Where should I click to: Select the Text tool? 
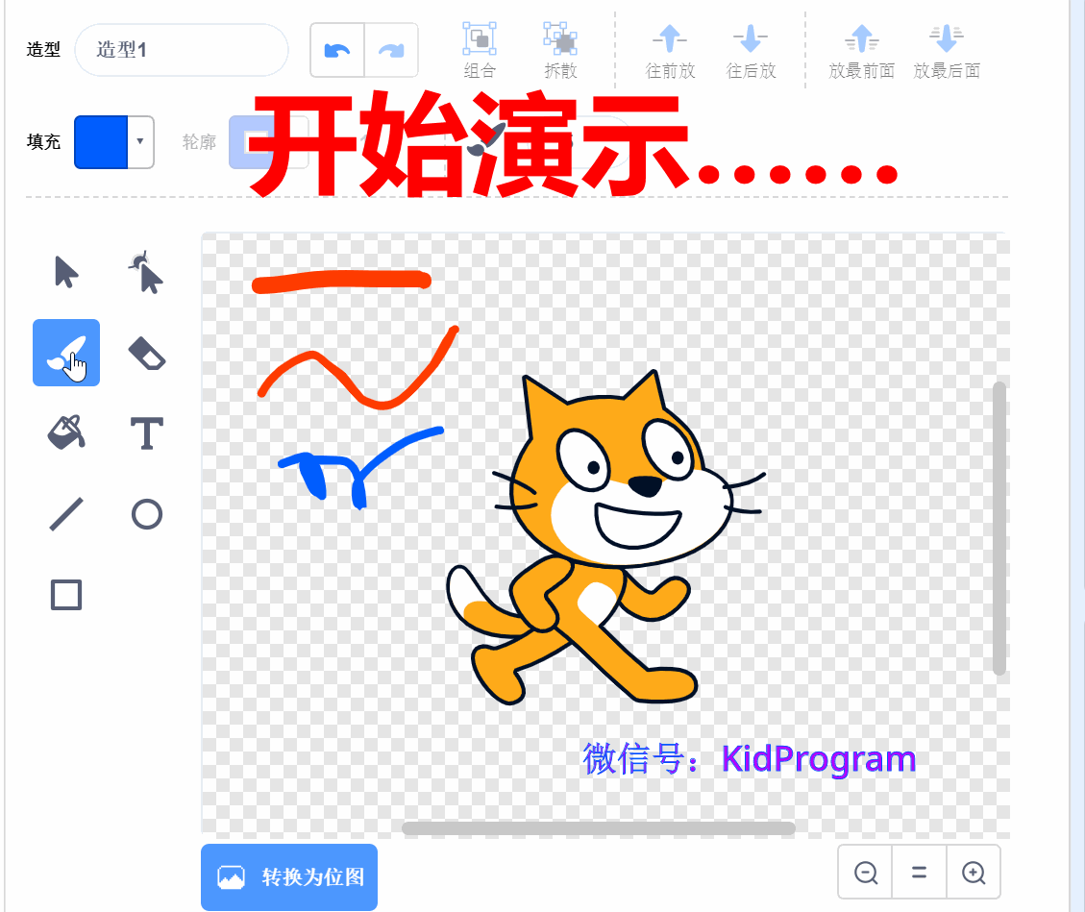pos(147,433)
